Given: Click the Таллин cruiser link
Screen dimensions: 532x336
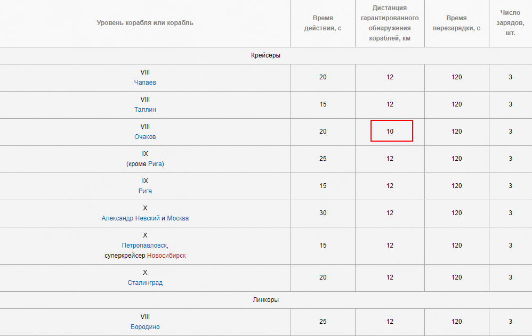Looking at the screenshot, I should coord(145,110).
